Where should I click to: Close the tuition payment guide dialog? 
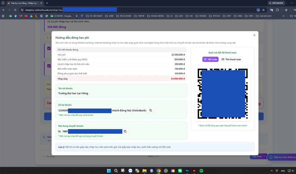click(254, 35)
